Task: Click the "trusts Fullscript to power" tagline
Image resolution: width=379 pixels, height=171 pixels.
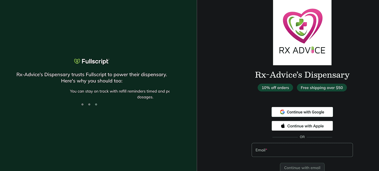Action: point(92,75)
